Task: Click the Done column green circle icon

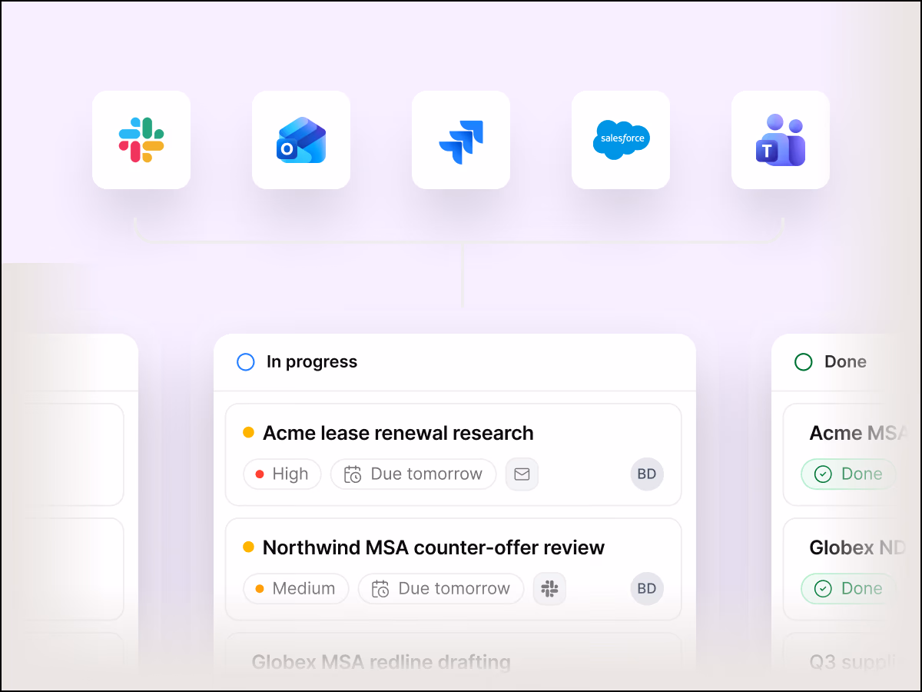Action: click(804, 362)
